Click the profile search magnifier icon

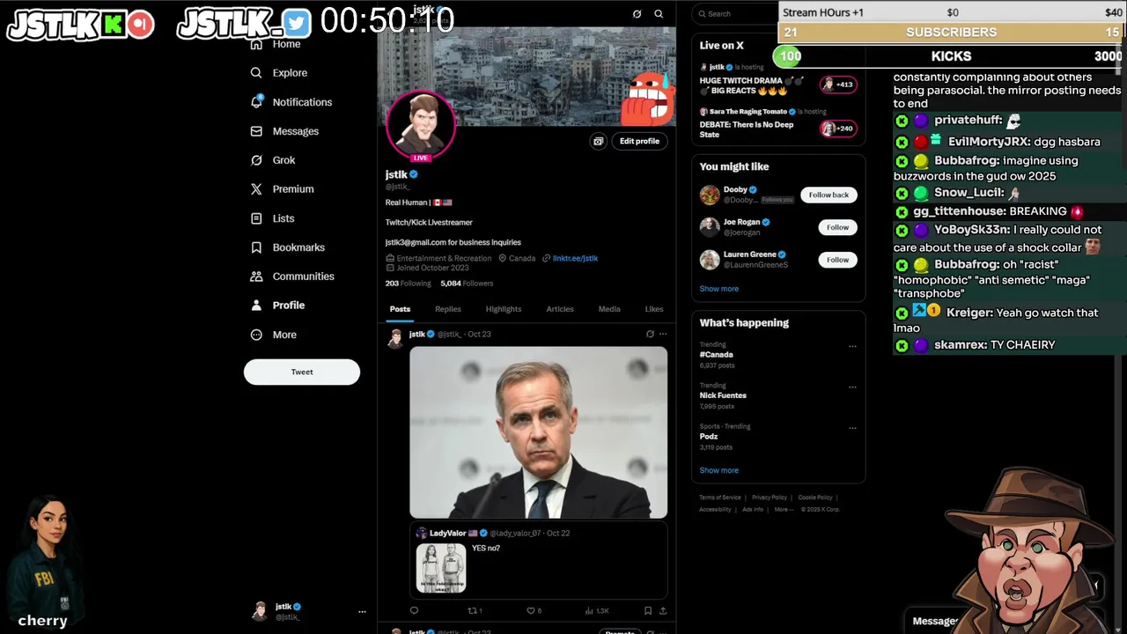pyautogui.click(x=659, y=14)
